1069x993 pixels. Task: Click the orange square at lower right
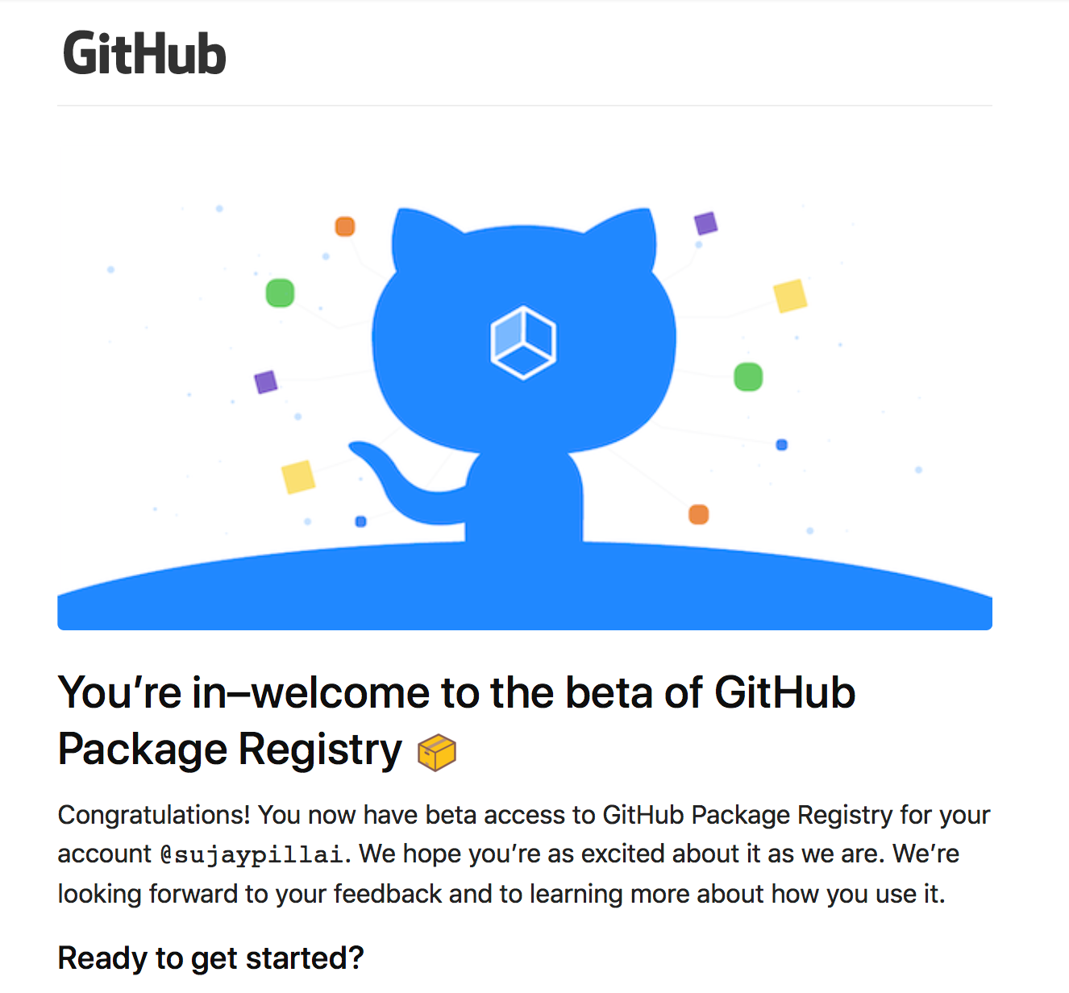click(x=698, y=514)
